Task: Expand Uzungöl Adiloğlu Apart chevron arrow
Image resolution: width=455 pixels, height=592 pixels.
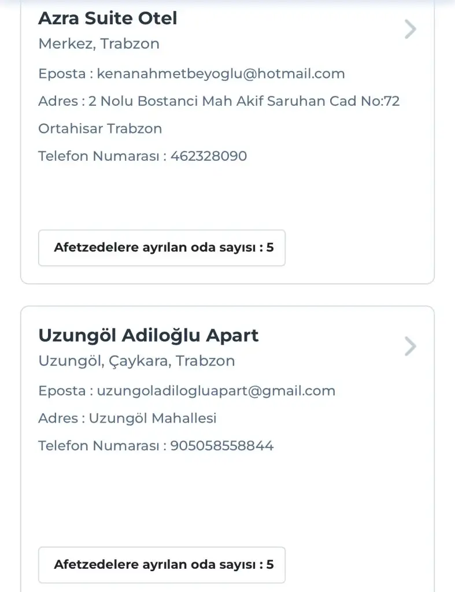Action: tap(410, 346)
